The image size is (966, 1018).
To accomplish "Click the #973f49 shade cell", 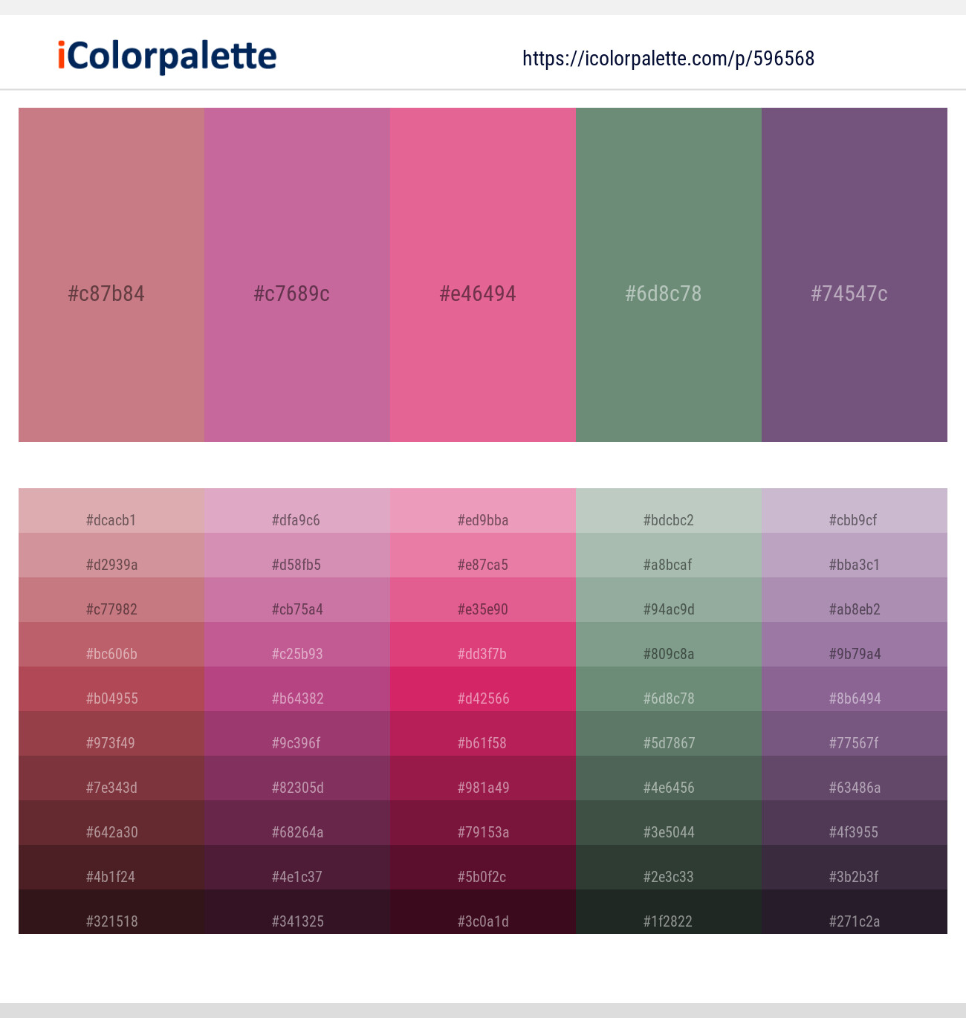I will click(111, 734).
